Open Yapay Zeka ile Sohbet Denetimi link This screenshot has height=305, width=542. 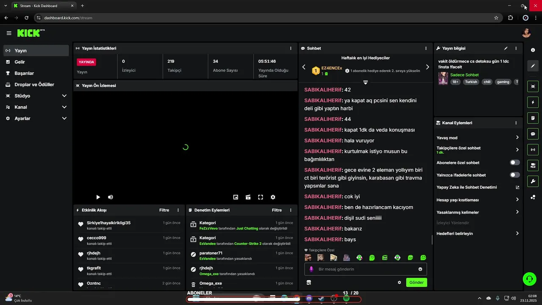[x=478, y=187]
